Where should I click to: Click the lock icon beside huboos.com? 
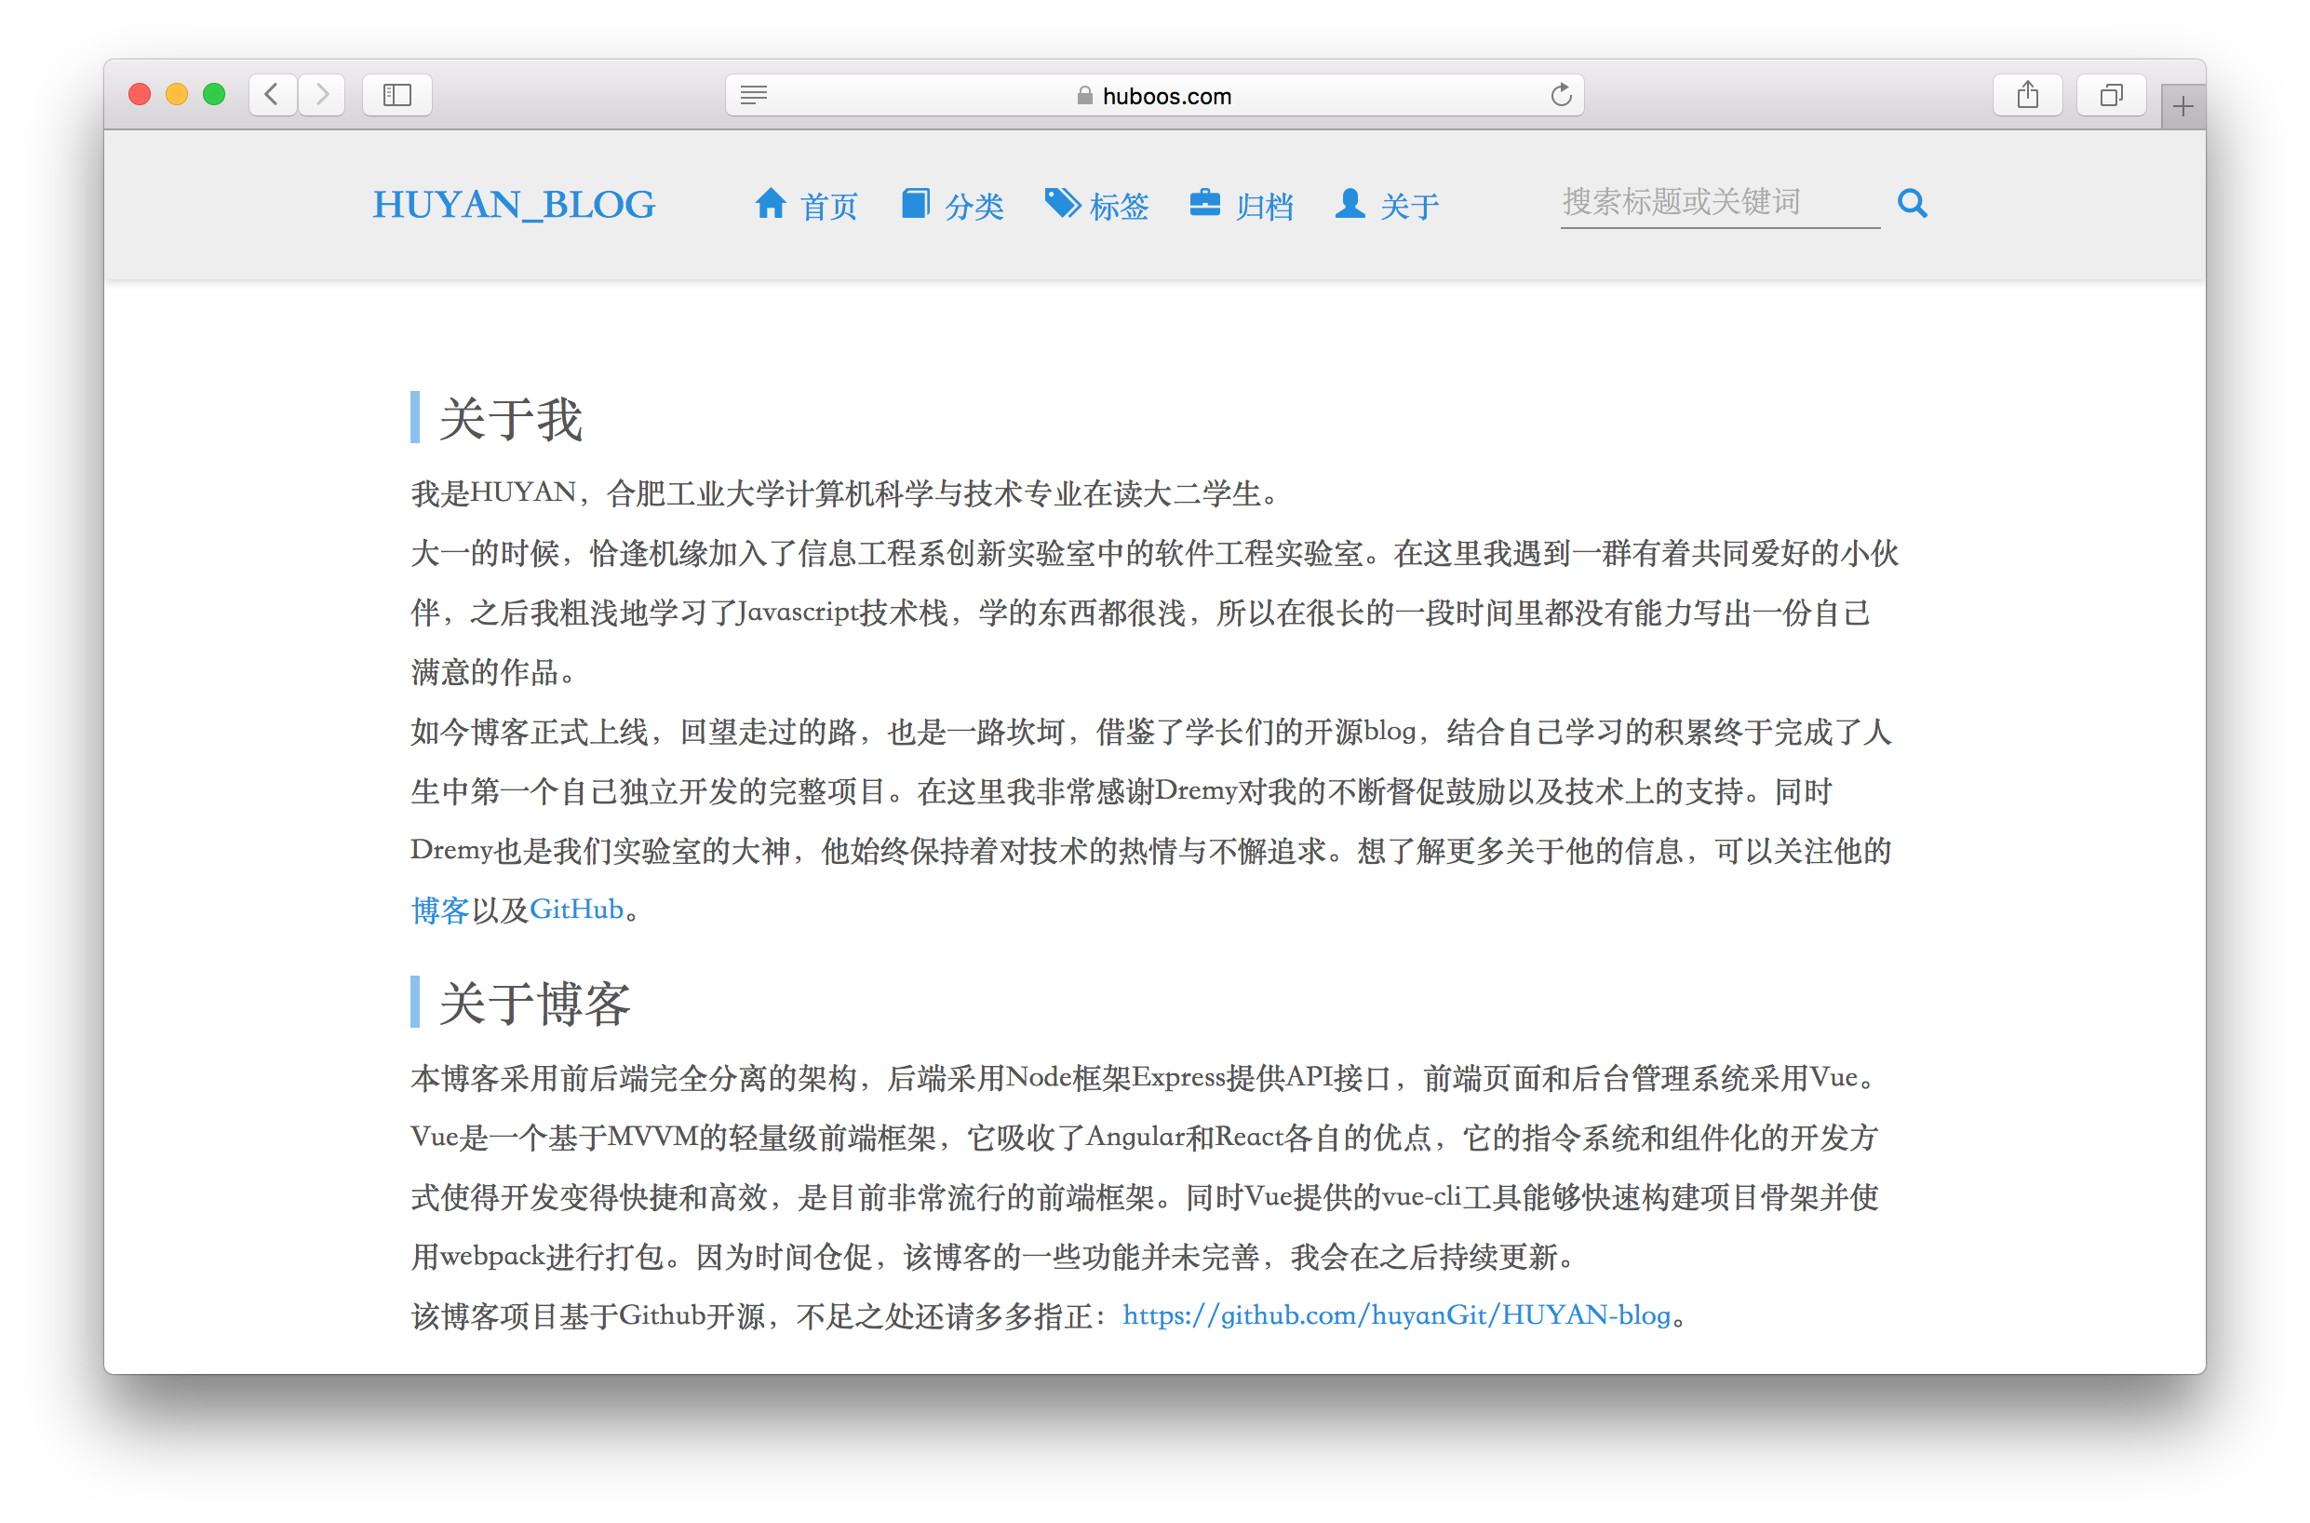[1084, 95]
